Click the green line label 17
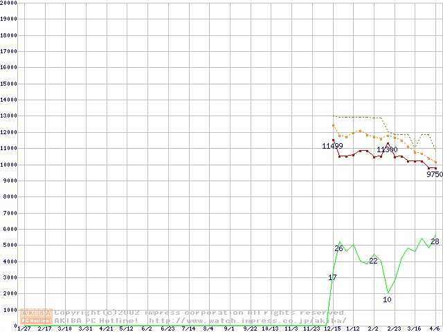The width and height of the screenshot is (443, 332). (x=332, y=277)
